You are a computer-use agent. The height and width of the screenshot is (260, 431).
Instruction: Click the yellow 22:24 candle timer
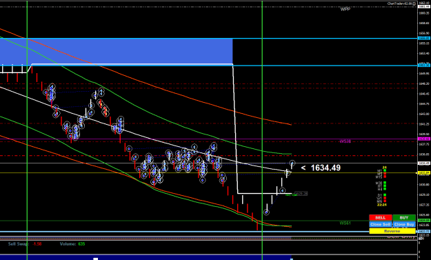[x=382, y=205]
